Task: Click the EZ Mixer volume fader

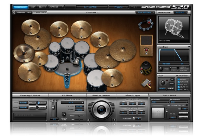Action: pos(53,107)
